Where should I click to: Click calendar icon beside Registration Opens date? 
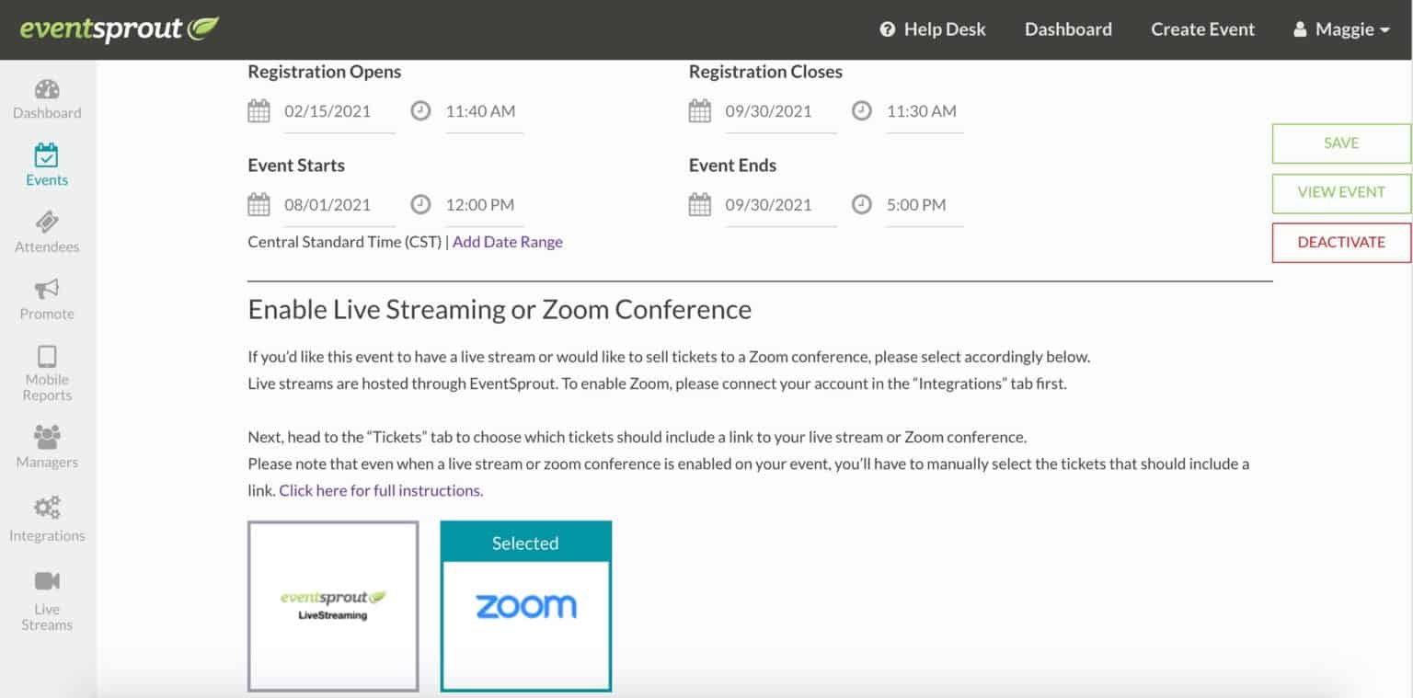click(x=258, y=111)
